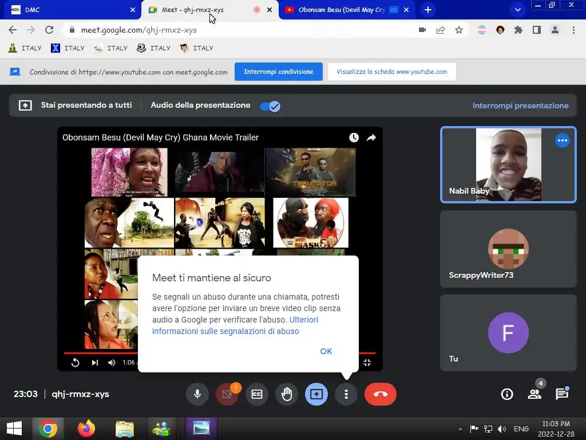The width and height of the screenshot is (586, 440).
Task: Open more options three-dot menu in call bar
Action: (x=346, y=394)
